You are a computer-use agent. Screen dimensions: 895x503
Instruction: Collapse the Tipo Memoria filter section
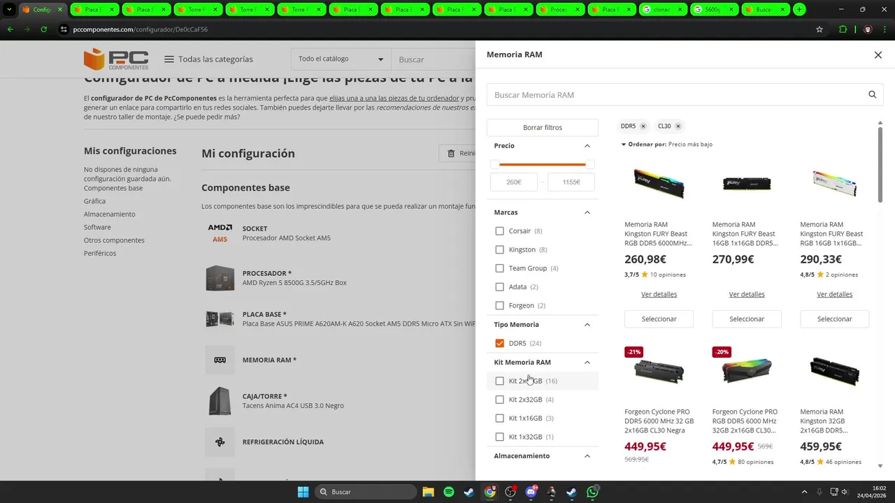pos(587,325)
